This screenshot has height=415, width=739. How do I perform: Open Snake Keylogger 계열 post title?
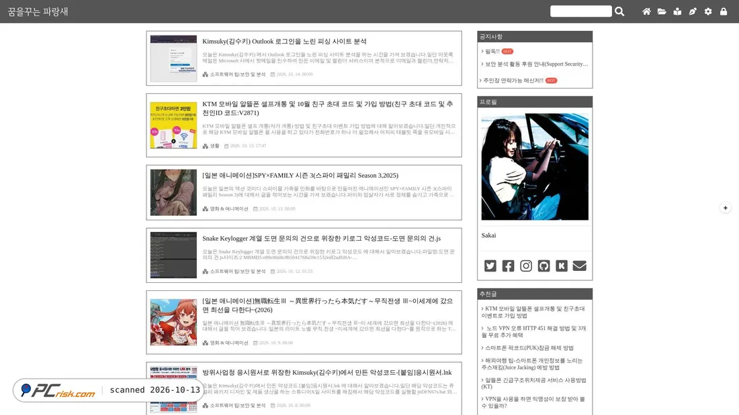tap(321, 239)
